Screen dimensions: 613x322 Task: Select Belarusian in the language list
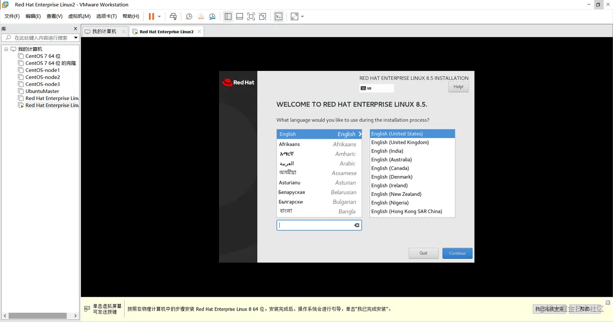click(319, 192)
